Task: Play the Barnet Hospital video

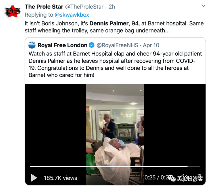Action: coord(34,178)
